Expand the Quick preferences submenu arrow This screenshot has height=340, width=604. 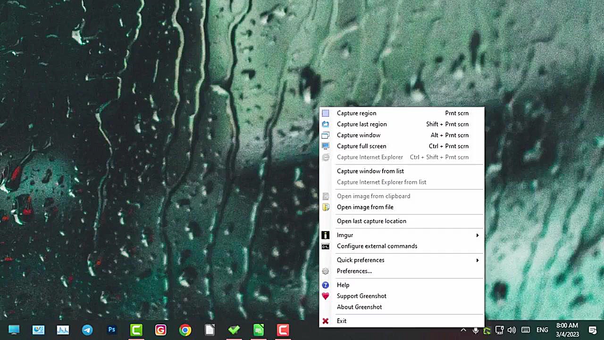[477, 260]
